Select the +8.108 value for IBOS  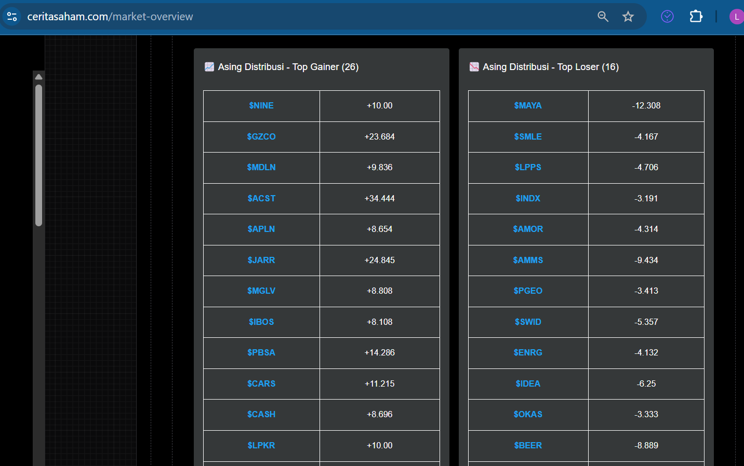coord(380,322)
